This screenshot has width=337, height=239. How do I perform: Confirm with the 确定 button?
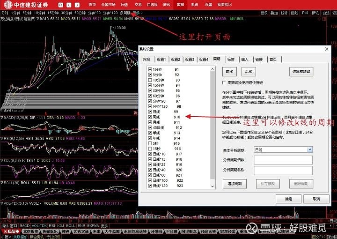coord(288,199)
